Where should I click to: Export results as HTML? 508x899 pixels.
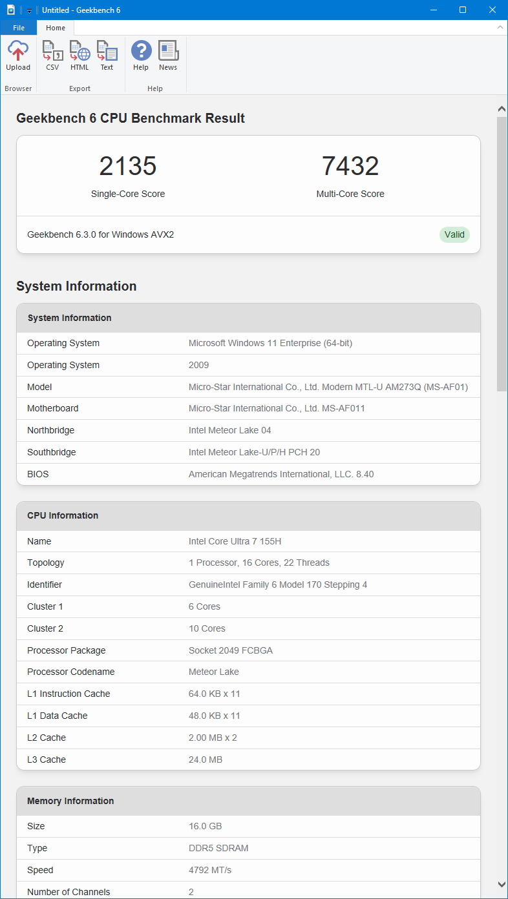79,56
